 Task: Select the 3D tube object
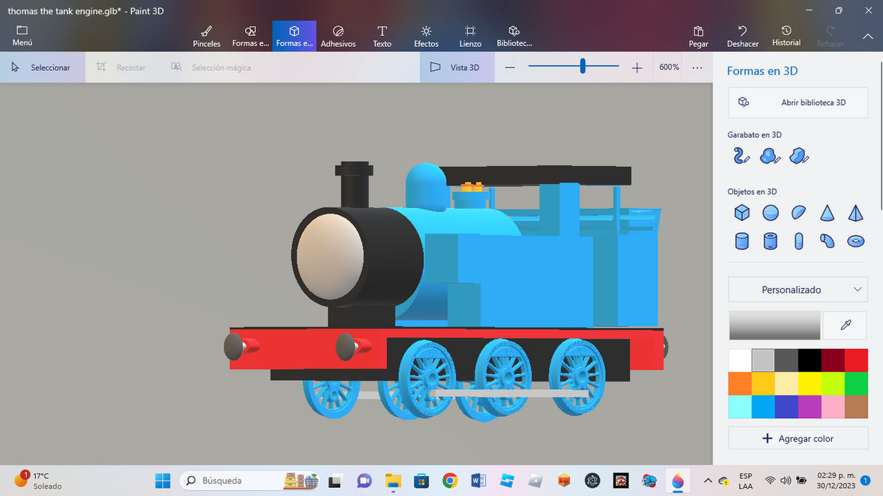[x=771, y=240]
